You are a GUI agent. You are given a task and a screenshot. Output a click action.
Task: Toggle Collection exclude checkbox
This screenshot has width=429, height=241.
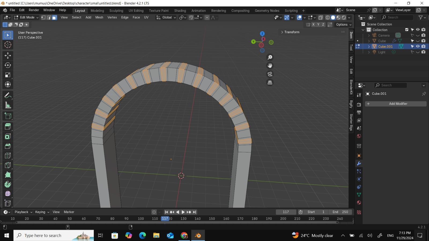pyautogui.click(x=407, y=30)
